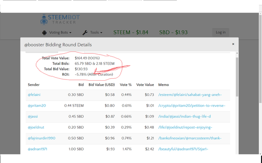Click the Vote % column header

126,85
